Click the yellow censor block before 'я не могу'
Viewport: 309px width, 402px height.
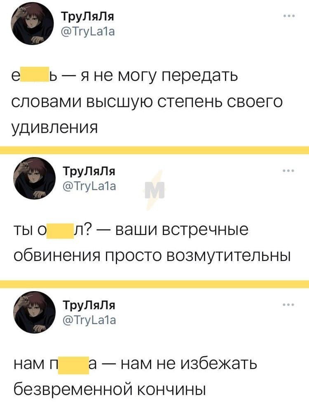click(40, 77)
